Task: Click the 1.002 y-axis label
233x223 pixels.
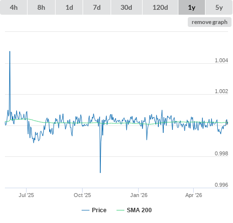Action: (x=221, y=91)
